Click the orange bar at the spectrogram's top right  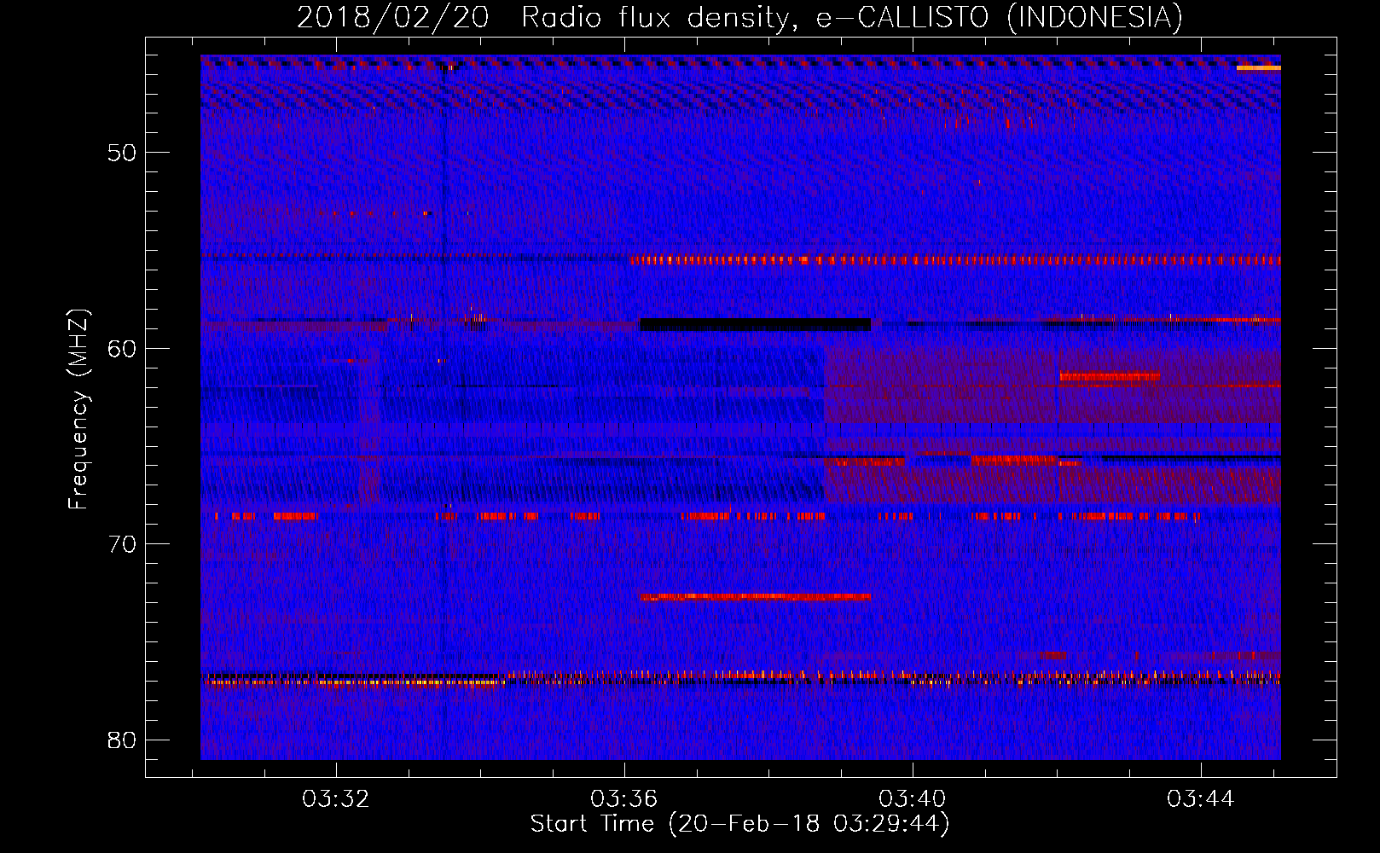(x=1259, y=67)
